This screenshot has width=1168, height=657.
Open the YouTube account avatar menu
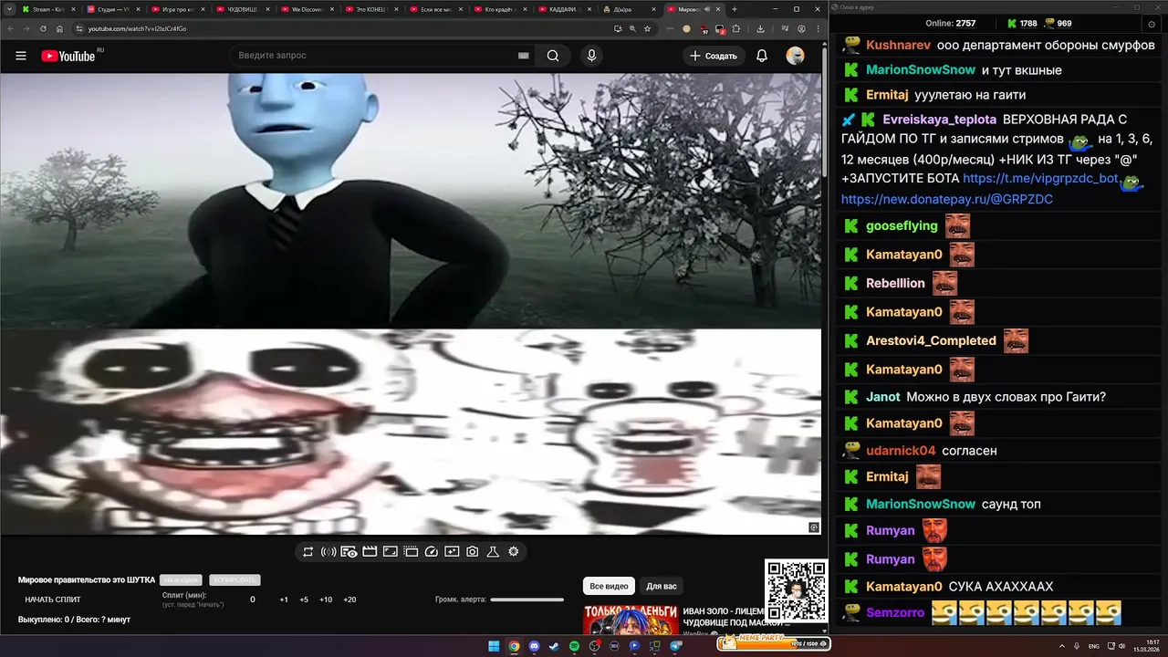click(x=796, y=56)
